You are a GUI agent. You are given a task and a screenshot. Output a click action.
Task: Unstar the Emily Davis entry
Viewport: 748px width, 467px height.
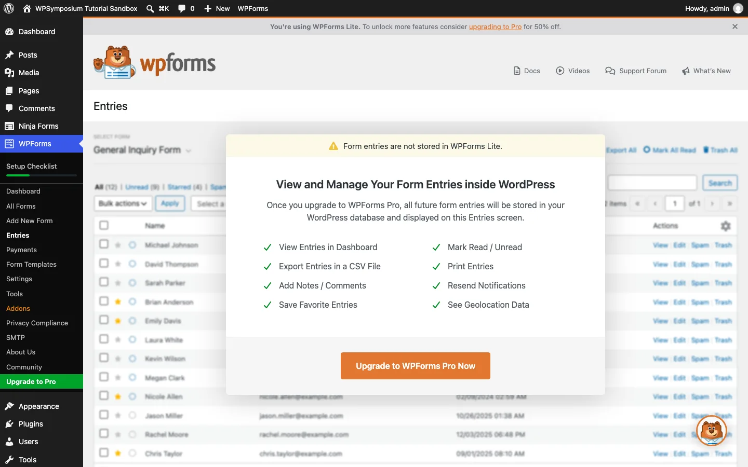click(x=118, y=321)
